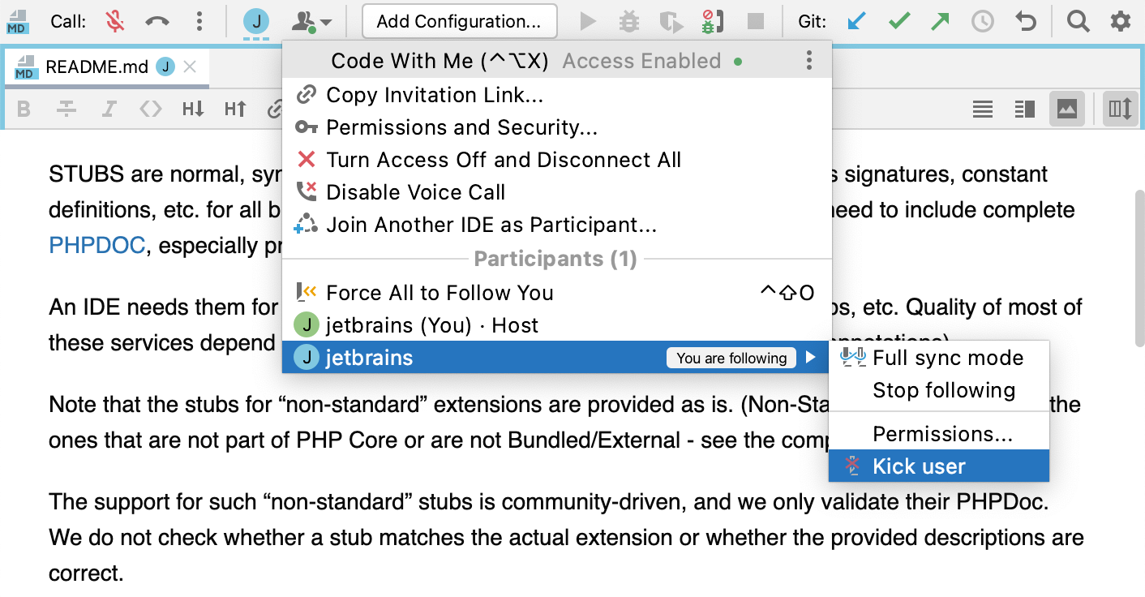Disable Voice Call in the popup
Viewport: 1145px width, 597px height.
click(415, 192)
